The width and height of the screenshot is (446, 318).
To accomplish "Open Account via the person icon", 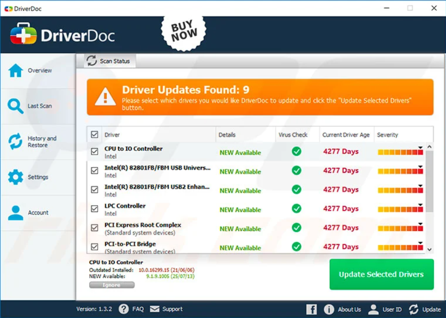I will (15, 213).
